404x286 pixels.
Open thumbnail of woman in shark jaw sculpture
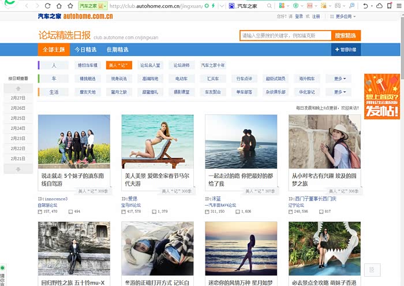(324, 248)
